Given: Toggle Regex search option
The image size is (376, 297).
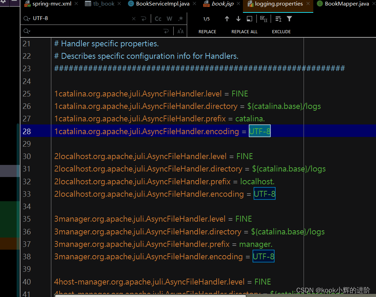Looking at the screenshot, I should (x=181, y=19).
